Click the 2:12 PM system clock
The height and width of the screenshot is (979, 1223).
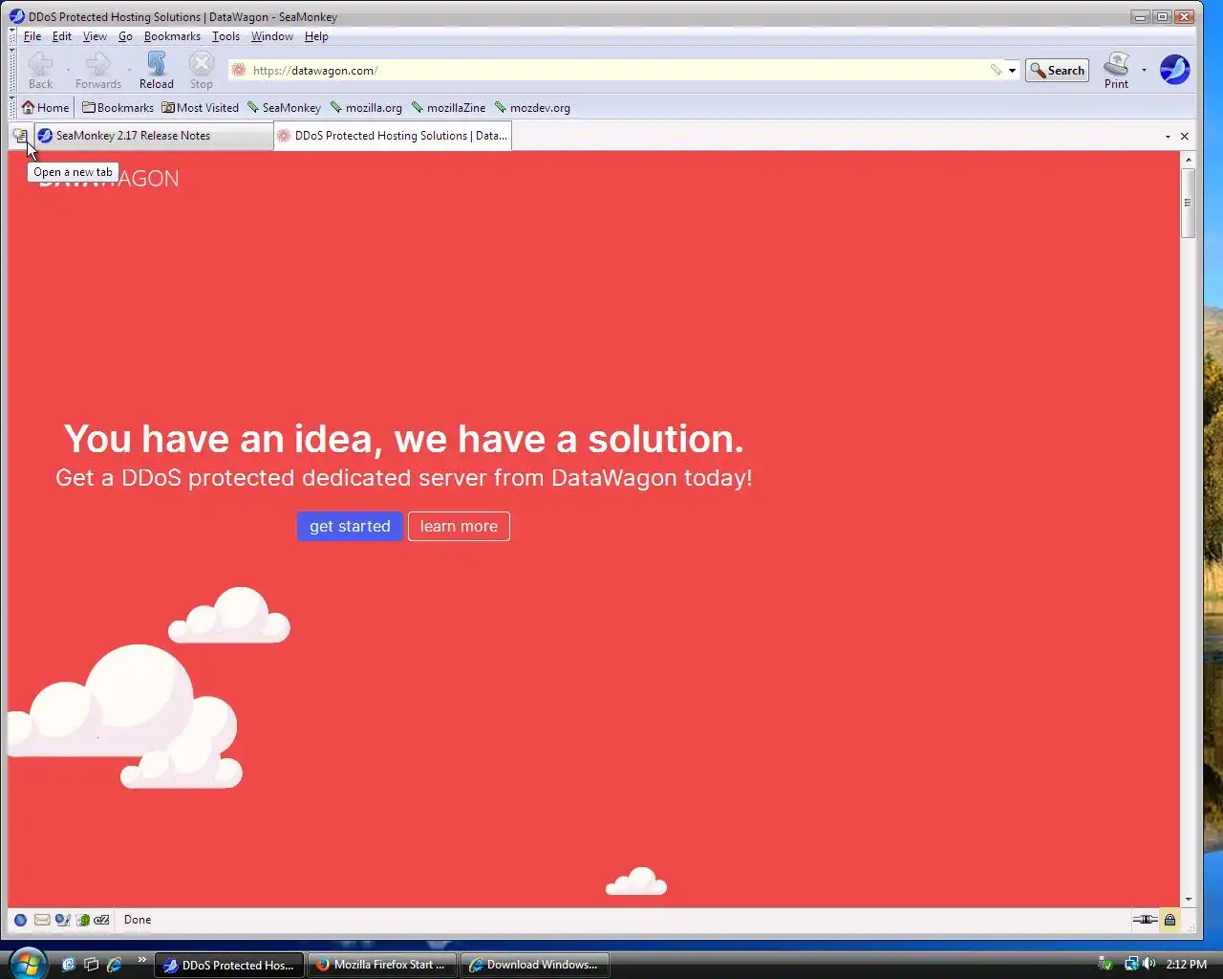(1187, 965)
